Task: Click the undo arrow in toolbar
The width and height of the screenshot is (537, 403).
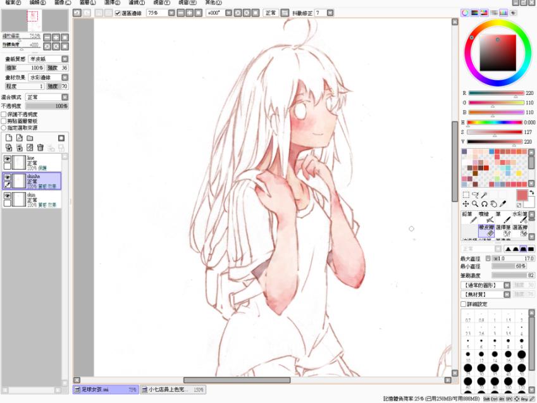Action: (77, 13)
